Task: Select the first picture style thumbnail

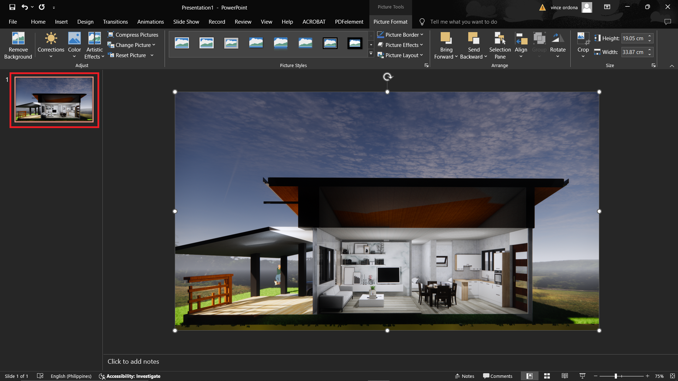Action: click(182, 43)
